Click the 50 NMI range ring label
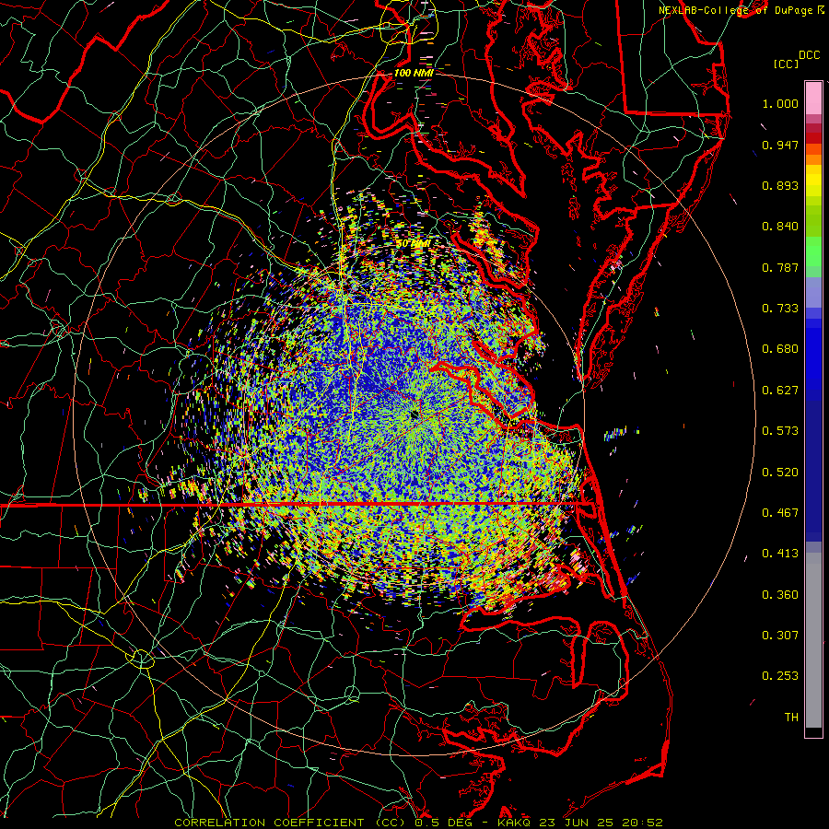The height and width of the screenshot is (829, 829). (x=414, y=244)
